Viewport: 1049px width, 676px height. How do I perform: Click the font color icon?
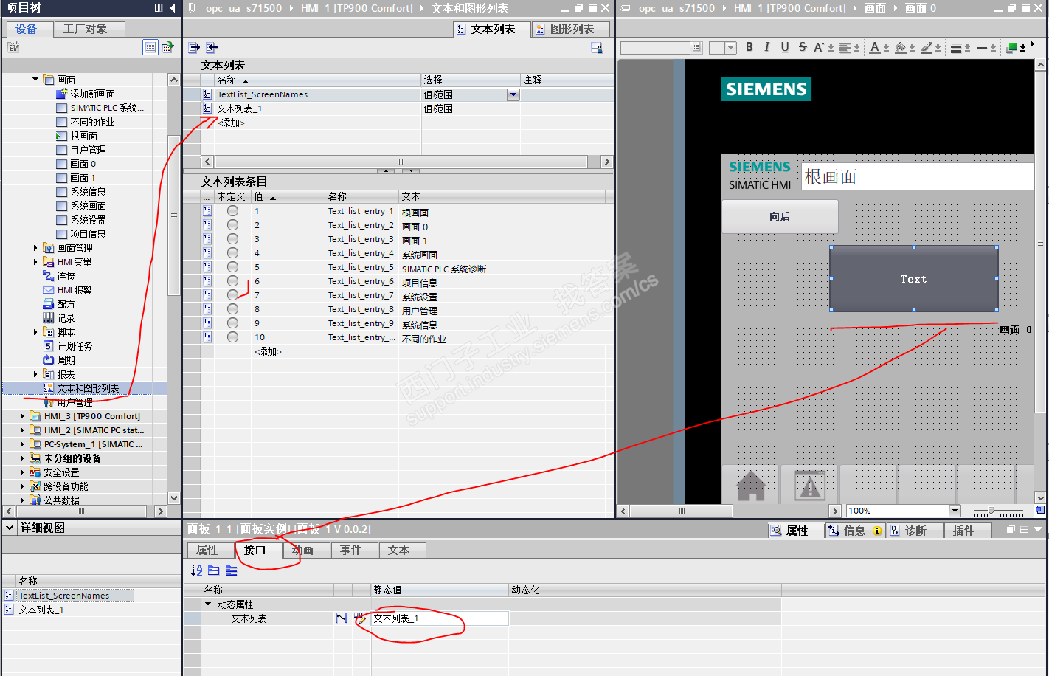tap(875, 47)
